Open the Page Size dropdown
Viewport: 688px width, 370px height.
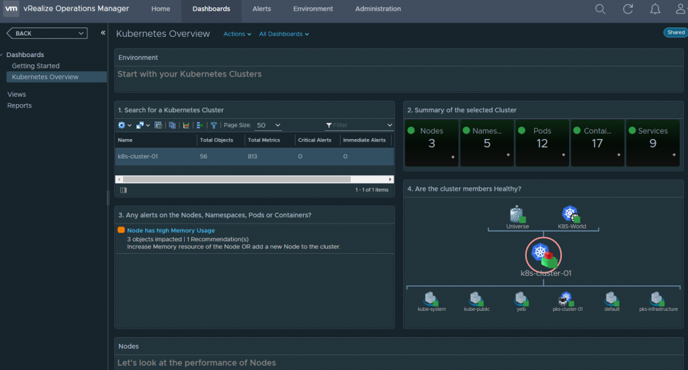[269, 125]
